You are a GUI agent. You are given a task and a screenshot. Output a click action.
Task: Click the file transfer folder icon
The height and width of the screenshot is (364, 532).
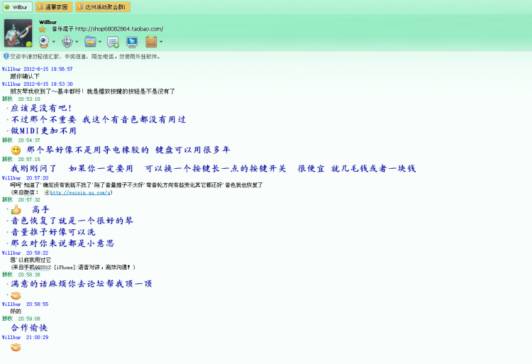click(90, 42)
